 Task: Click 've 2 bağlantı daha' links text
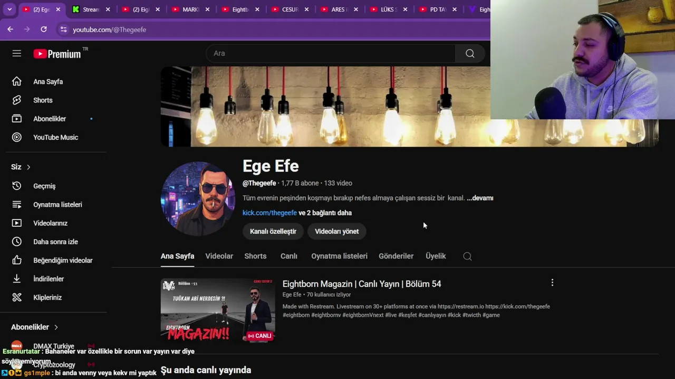tap(325, 213)
